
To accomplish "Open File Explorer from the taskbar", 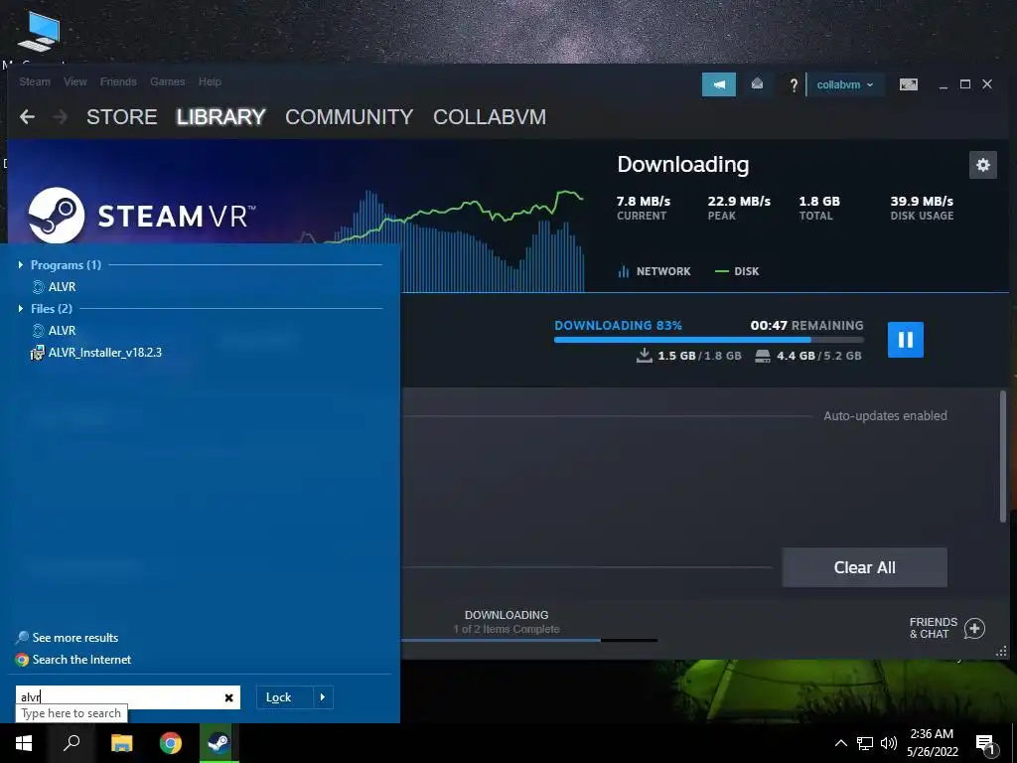I will pos(121,743).
